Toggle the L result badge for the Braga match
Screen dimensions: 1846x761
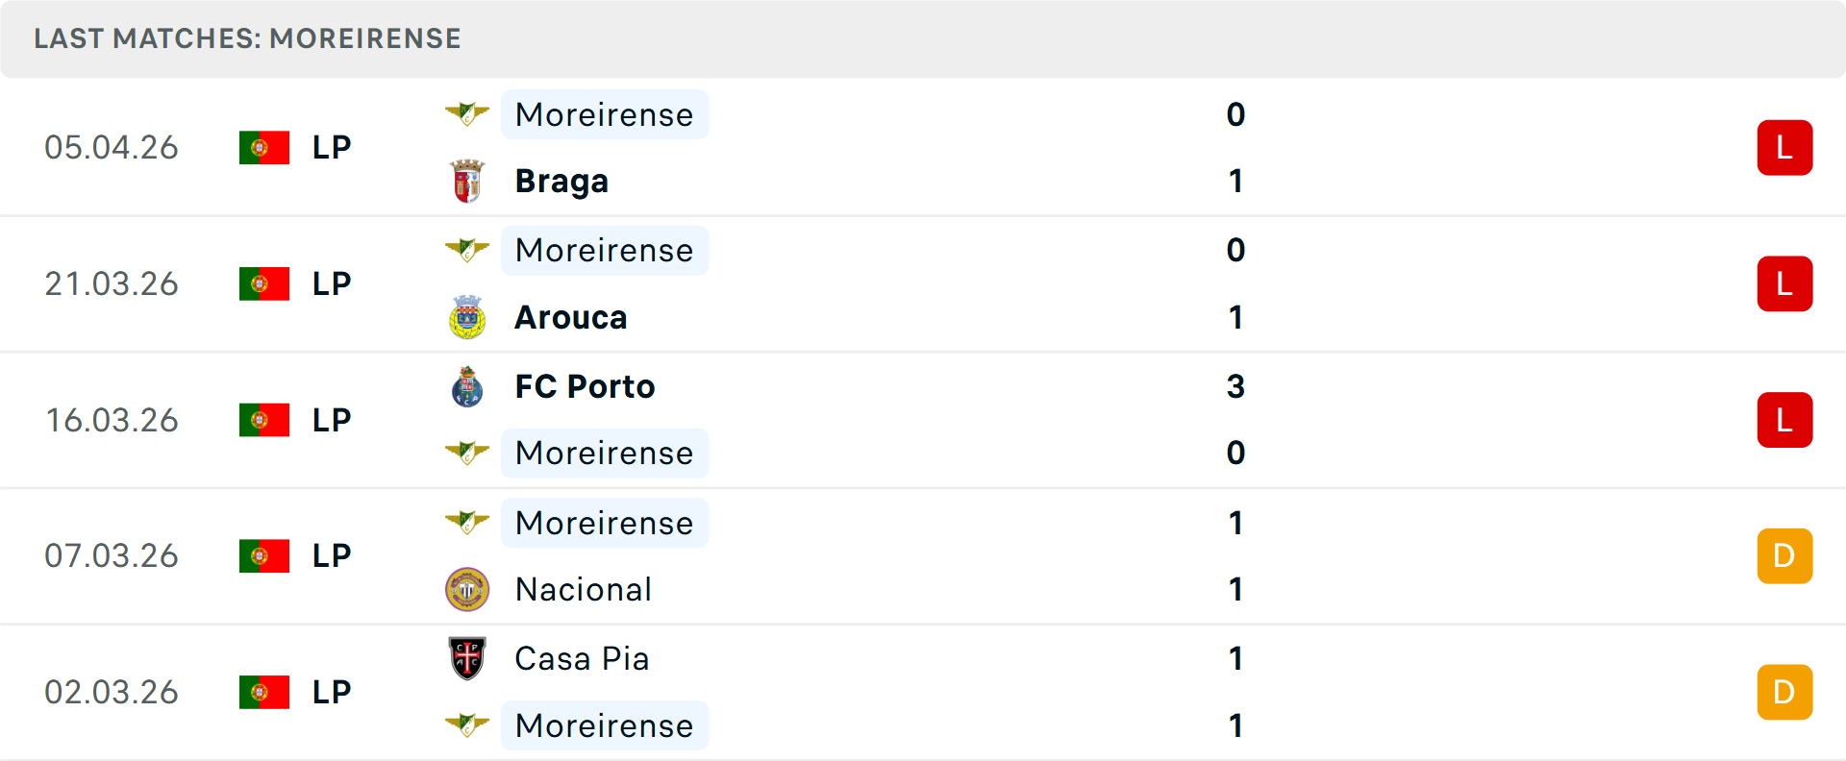1784,147
